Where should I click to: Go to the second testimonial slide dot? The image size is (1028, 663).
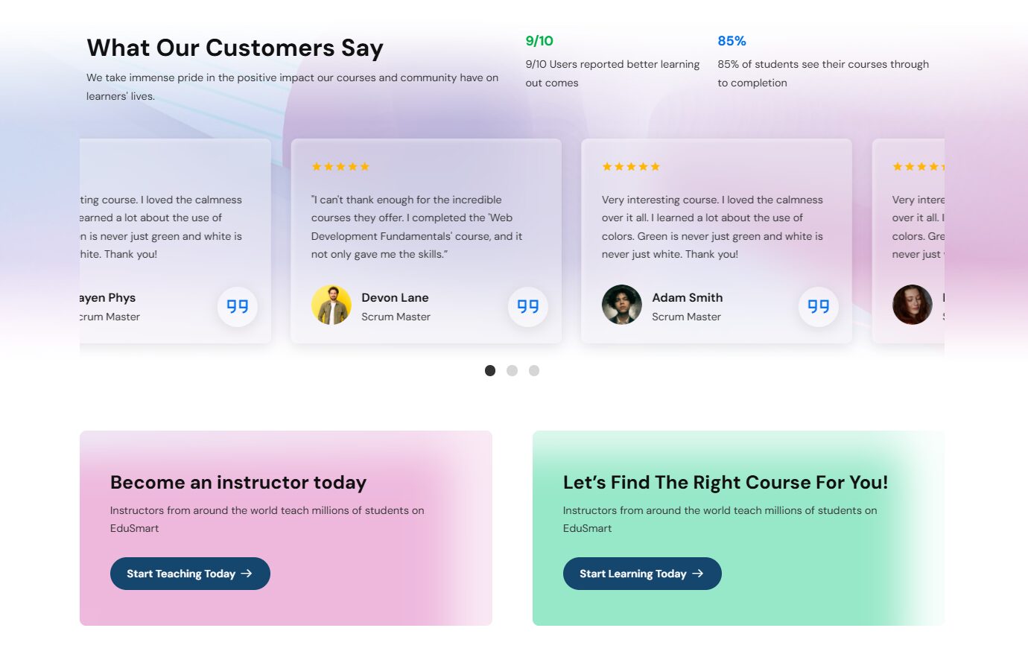(x=512, y=370)
